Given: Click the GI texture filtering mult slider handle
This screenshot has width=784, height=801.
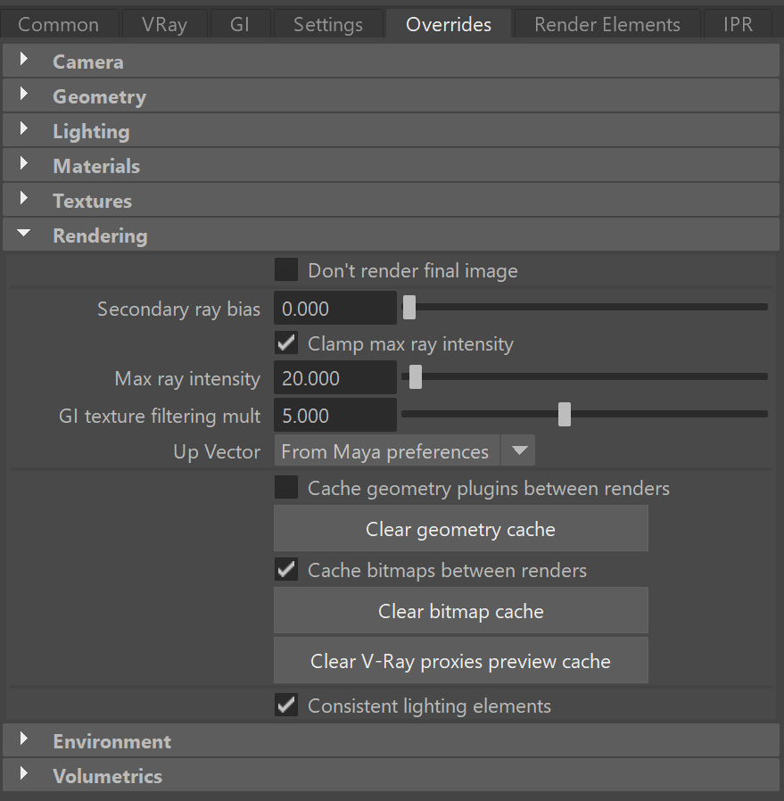Looking at the screenshot, I should point(565,414).
